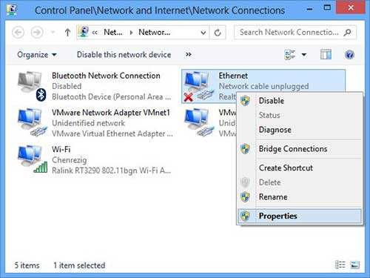Click the 'Wi-Fi' connection name
This screenshot has height=278, width=370.
pyautogui.click(x=61, y=150)
